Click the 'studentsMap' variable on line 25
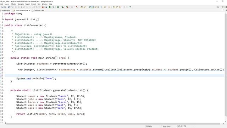Image resolution: width=227 pixels, height=128 pixels. pos(67,70)
